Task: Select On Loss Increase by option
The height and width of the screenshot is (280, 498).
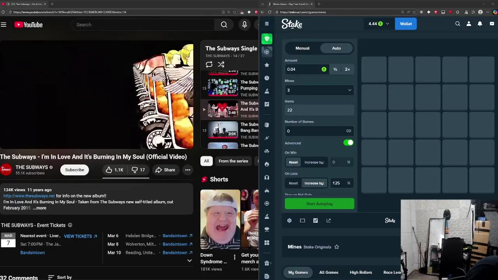Action: pyautogui.click(x=314, y=183)
